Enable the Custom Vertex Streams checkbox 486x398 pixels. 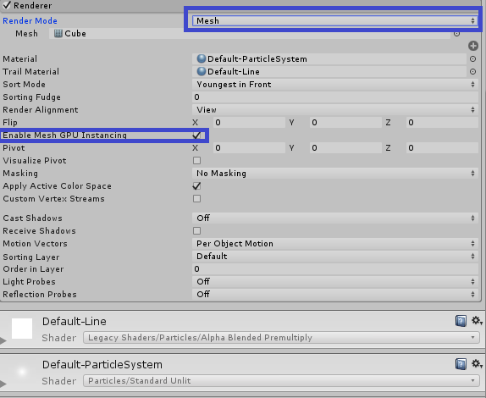pos(196,199)
